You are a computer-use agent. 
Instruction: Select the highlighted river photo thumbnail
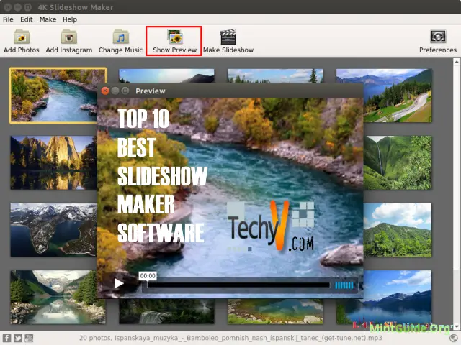(53, 96)
